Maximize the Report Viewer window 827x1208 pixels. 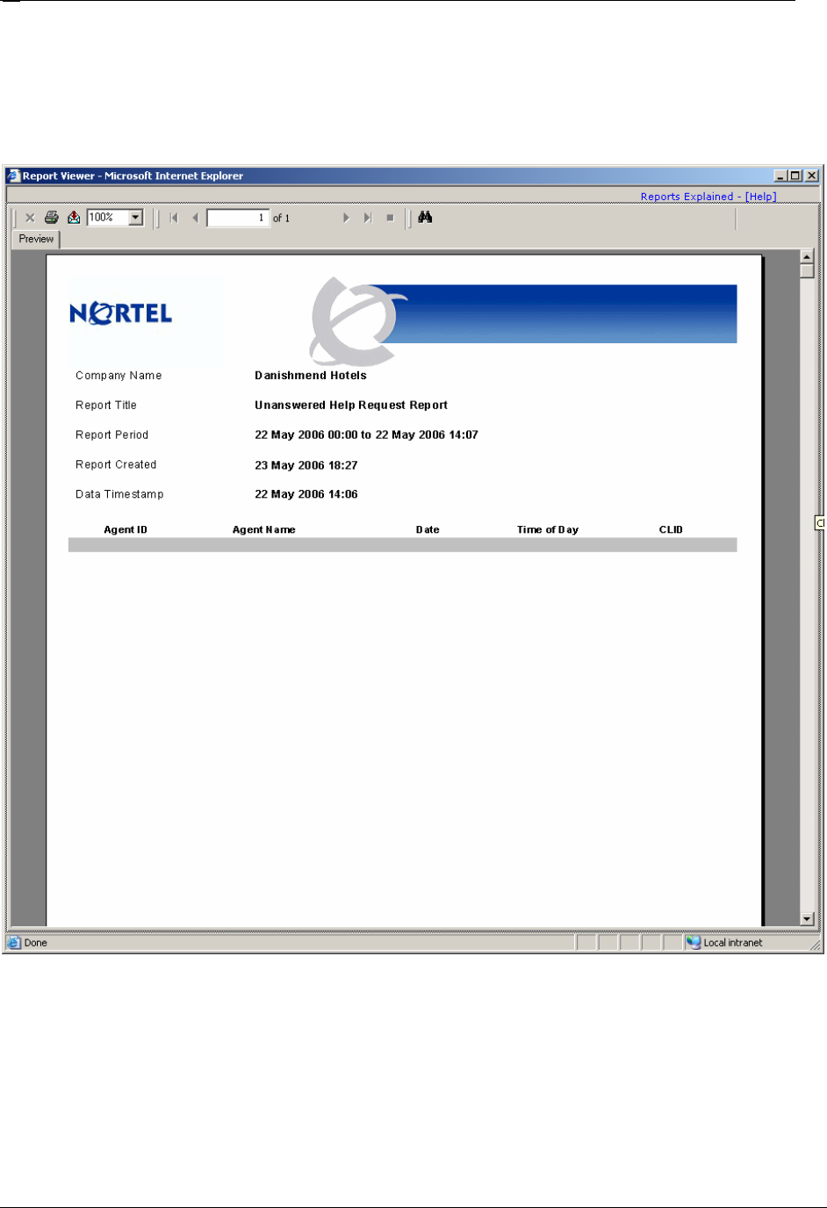pos(795,176)
